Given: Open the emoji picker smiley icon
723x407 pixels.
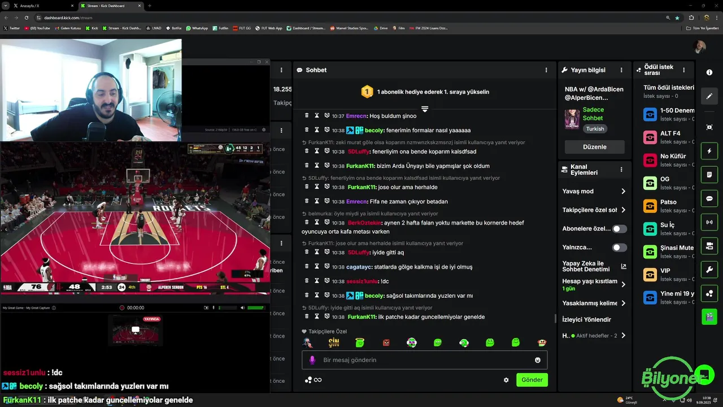Looking at the screenshot, I should tap(538, 360).
